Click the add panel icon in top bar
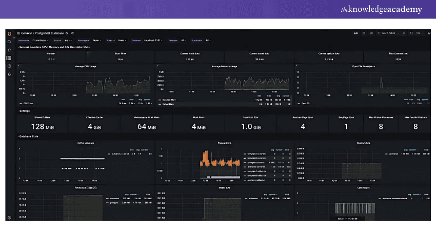Viewport: 436px width, 231px height. click(355, 32)
